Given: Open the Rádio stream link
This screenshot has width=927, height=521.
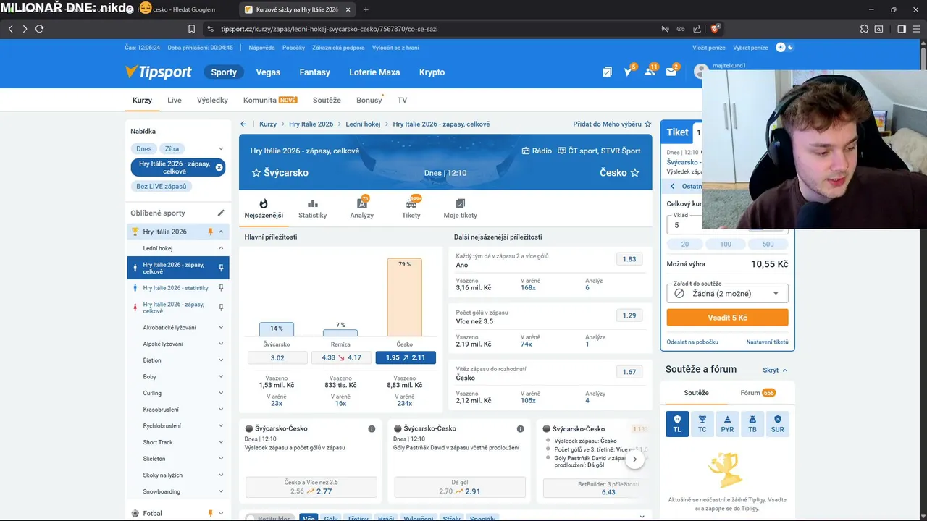Looking at the screenshot, I should (x=537, y=151).
